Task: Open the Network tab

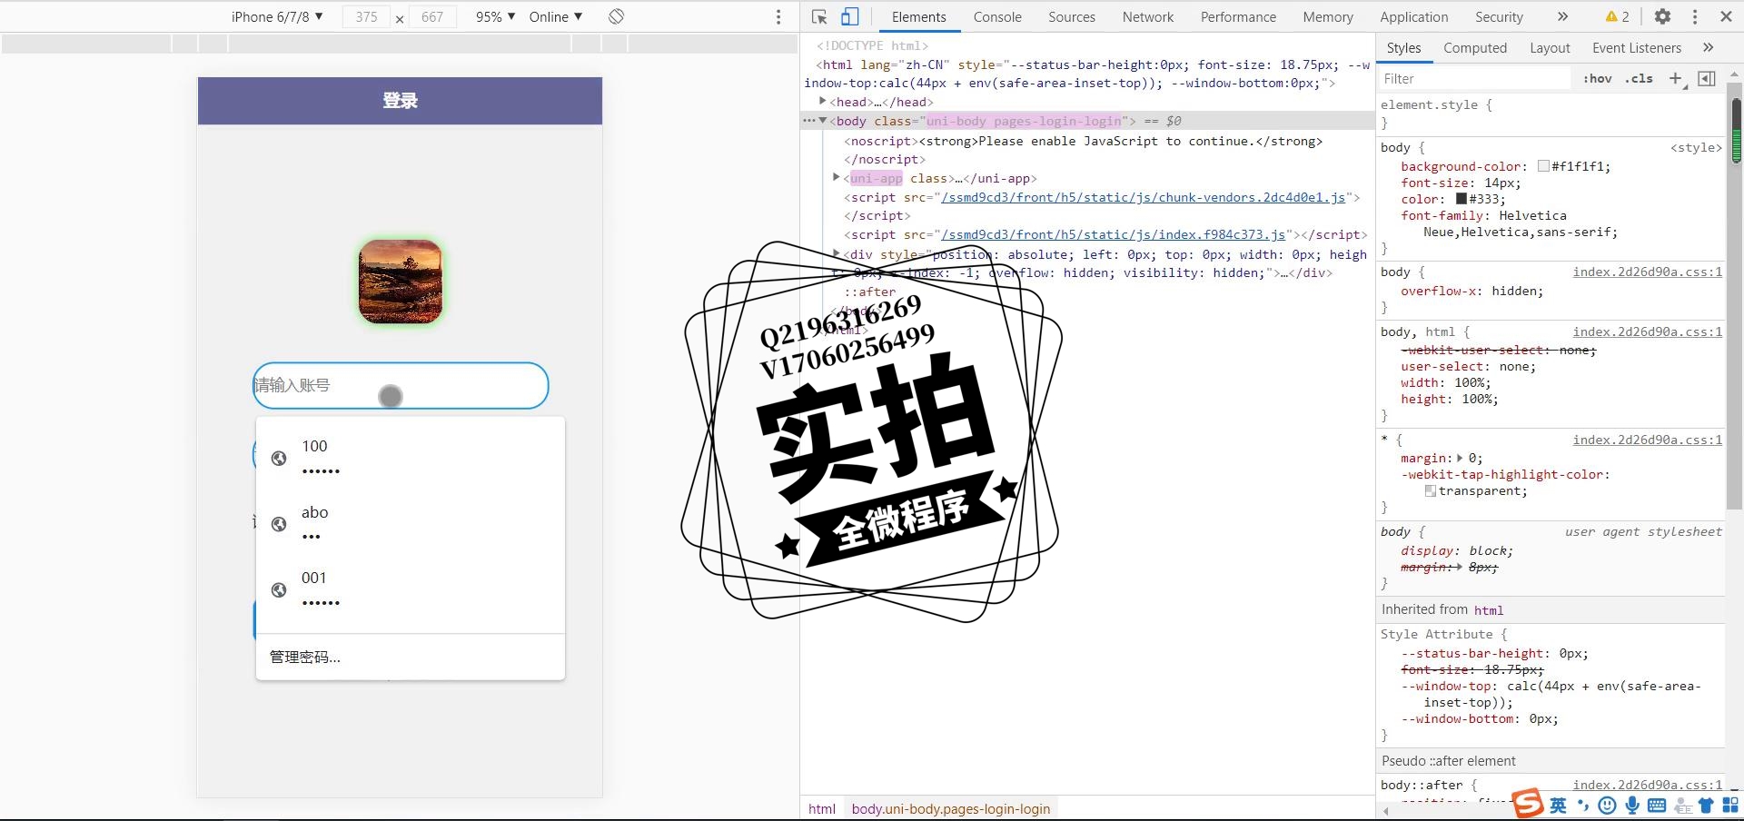Action: coord(1148,16)
